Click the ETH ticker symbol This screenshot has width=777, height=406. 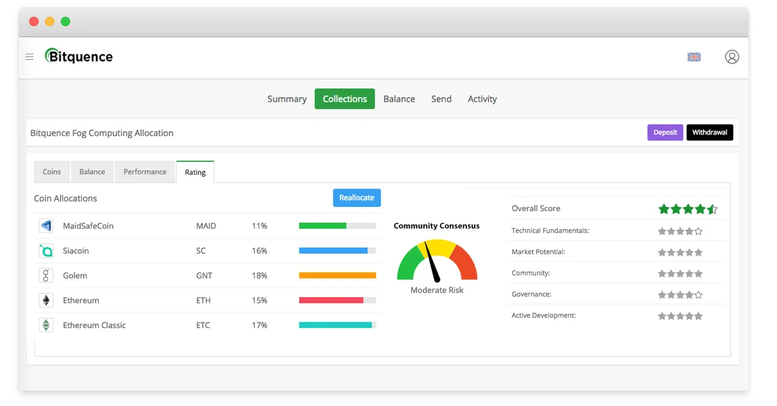tap(203, 300)
